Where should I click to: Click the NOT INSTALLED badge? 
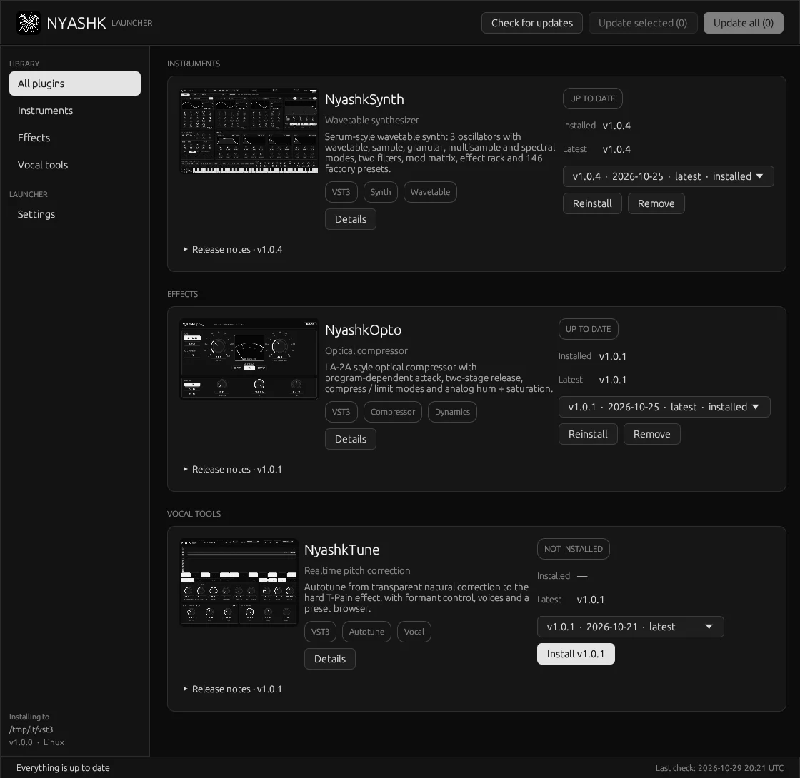click(573, 549)
